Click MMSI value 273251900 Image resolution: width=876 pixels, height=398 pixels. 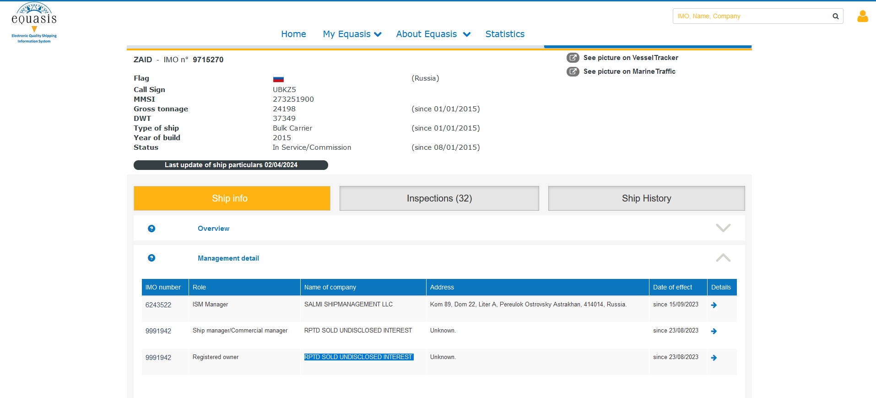click(x=293, y=99)
